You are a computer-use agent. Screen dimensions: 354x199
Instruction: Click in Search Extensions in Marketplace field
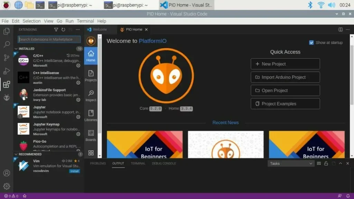pos(49,39)
